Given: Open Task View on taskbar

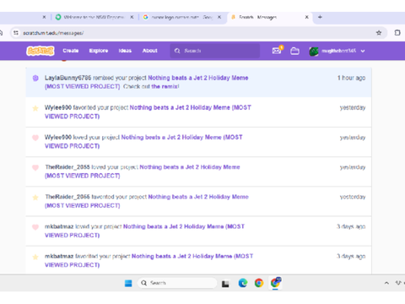Looking at the screenshot, I should [x=225, y=284].
